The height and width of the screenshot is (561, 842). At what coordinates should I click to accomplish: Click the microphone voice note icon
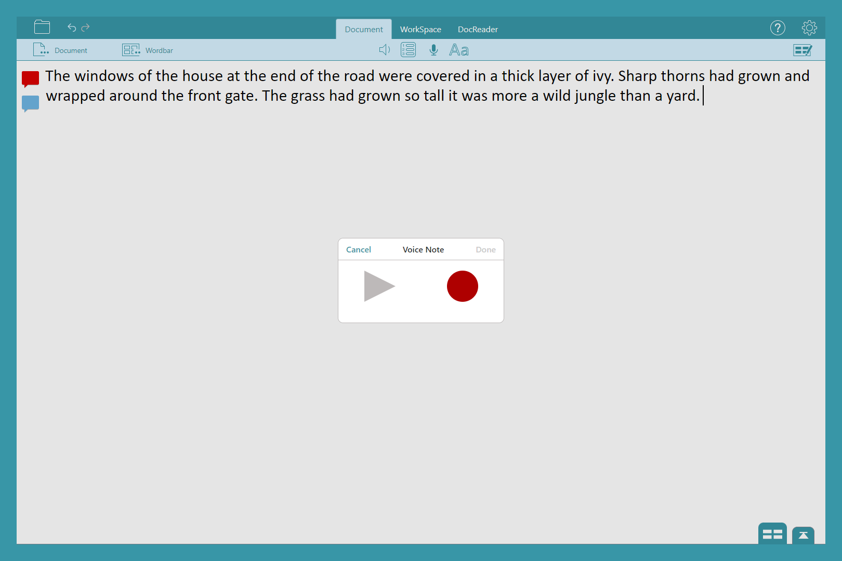433,50
